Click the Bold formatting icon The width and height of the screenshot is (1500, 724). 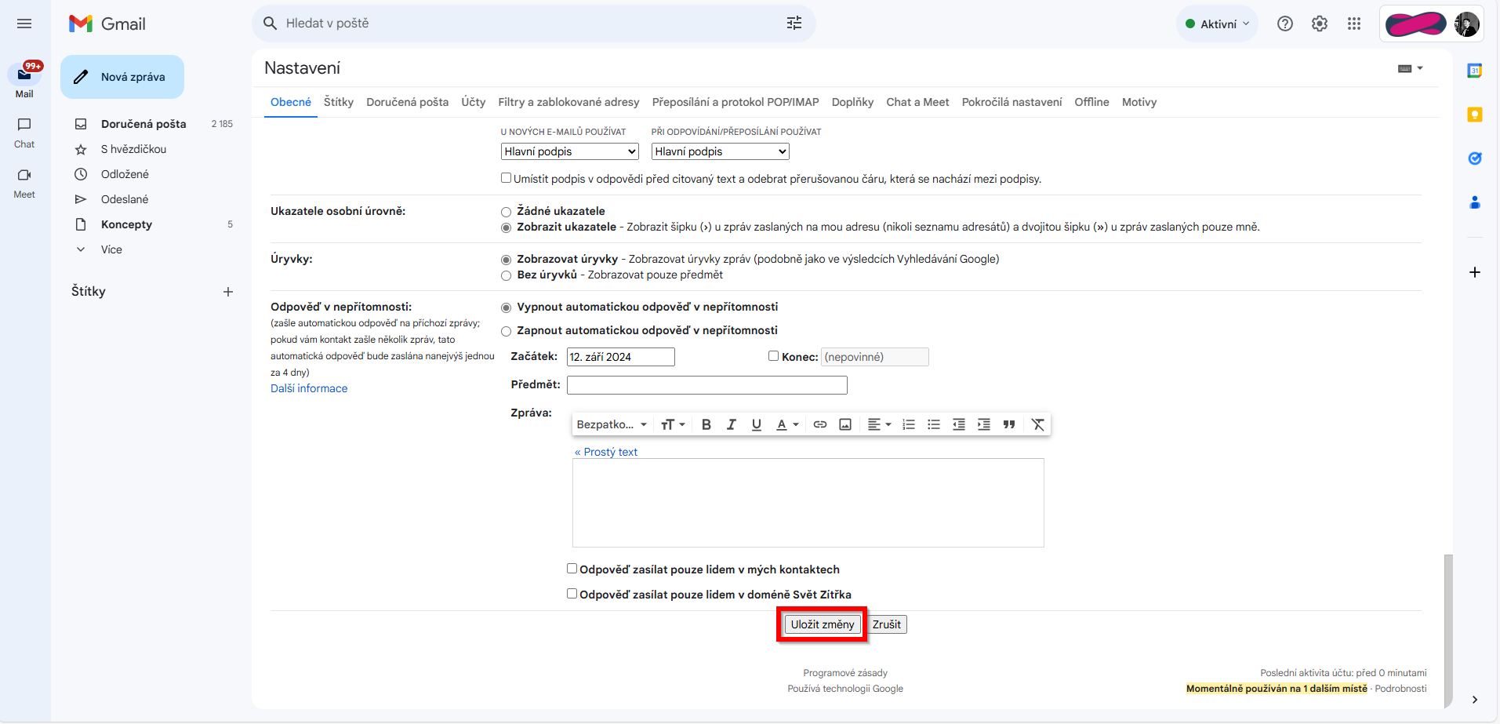point(706,424)
